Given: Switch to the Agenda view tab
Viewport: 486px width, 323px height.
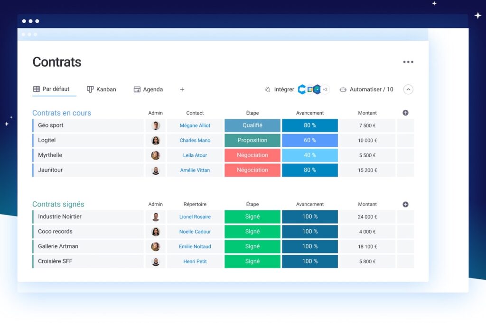Looking at the screenshot, I should tap(148, 90).
